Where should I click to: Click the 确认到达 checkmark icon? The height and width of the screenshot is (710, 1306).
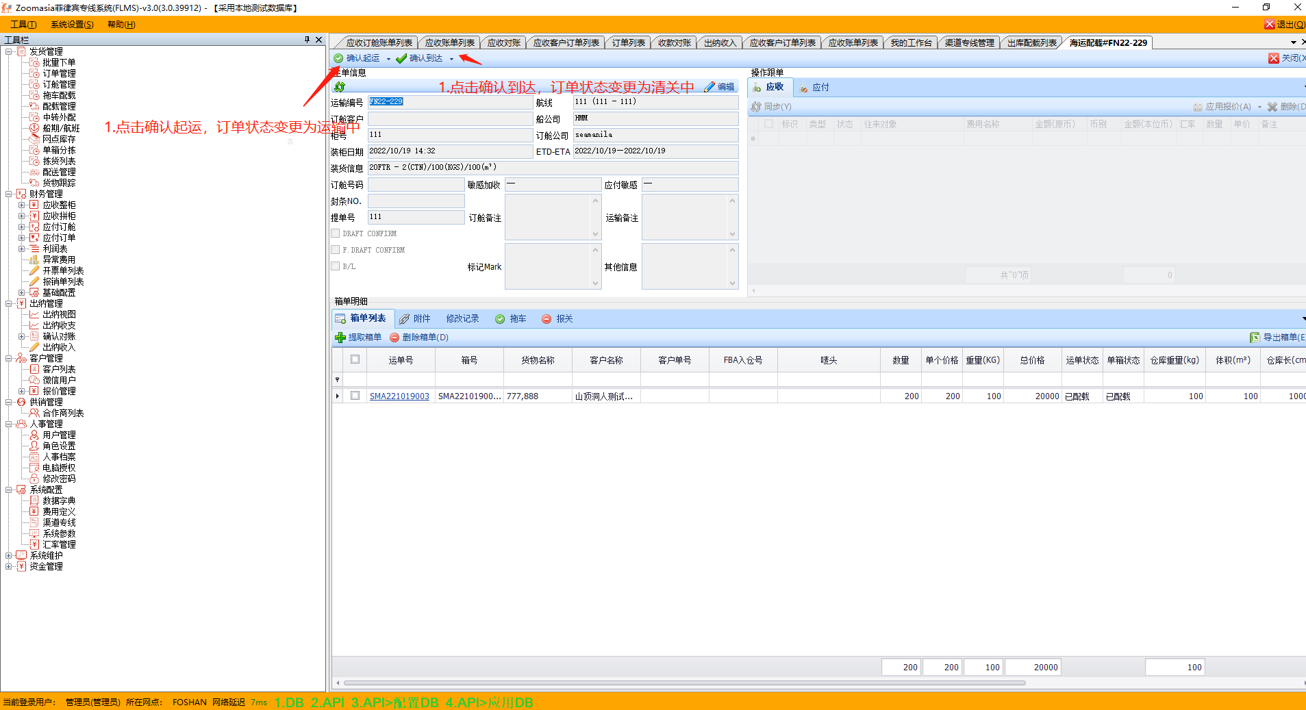401,58
